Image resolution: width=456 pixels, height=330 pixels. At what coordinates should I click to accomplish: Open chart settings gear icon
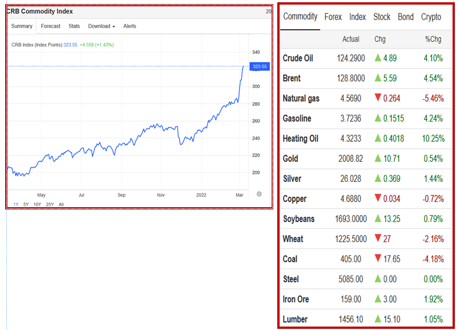tap(260, 193)
